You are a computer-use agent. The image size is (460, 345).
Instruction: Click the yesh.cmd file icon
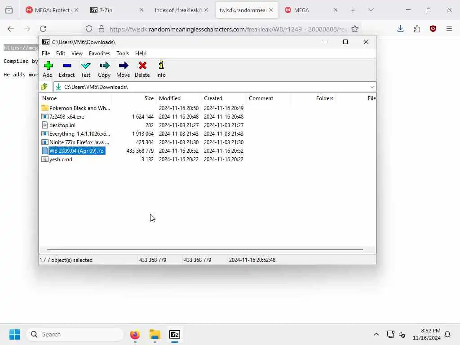44,159
